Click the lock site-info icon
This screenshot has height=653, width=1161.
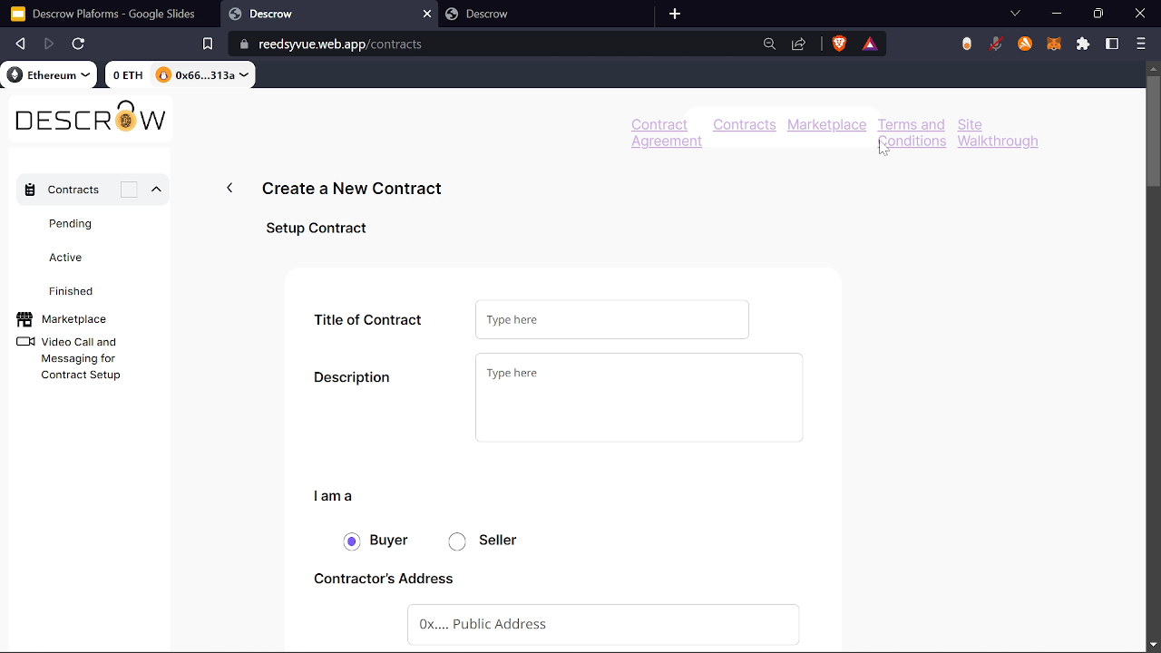(x=244, y=44)
